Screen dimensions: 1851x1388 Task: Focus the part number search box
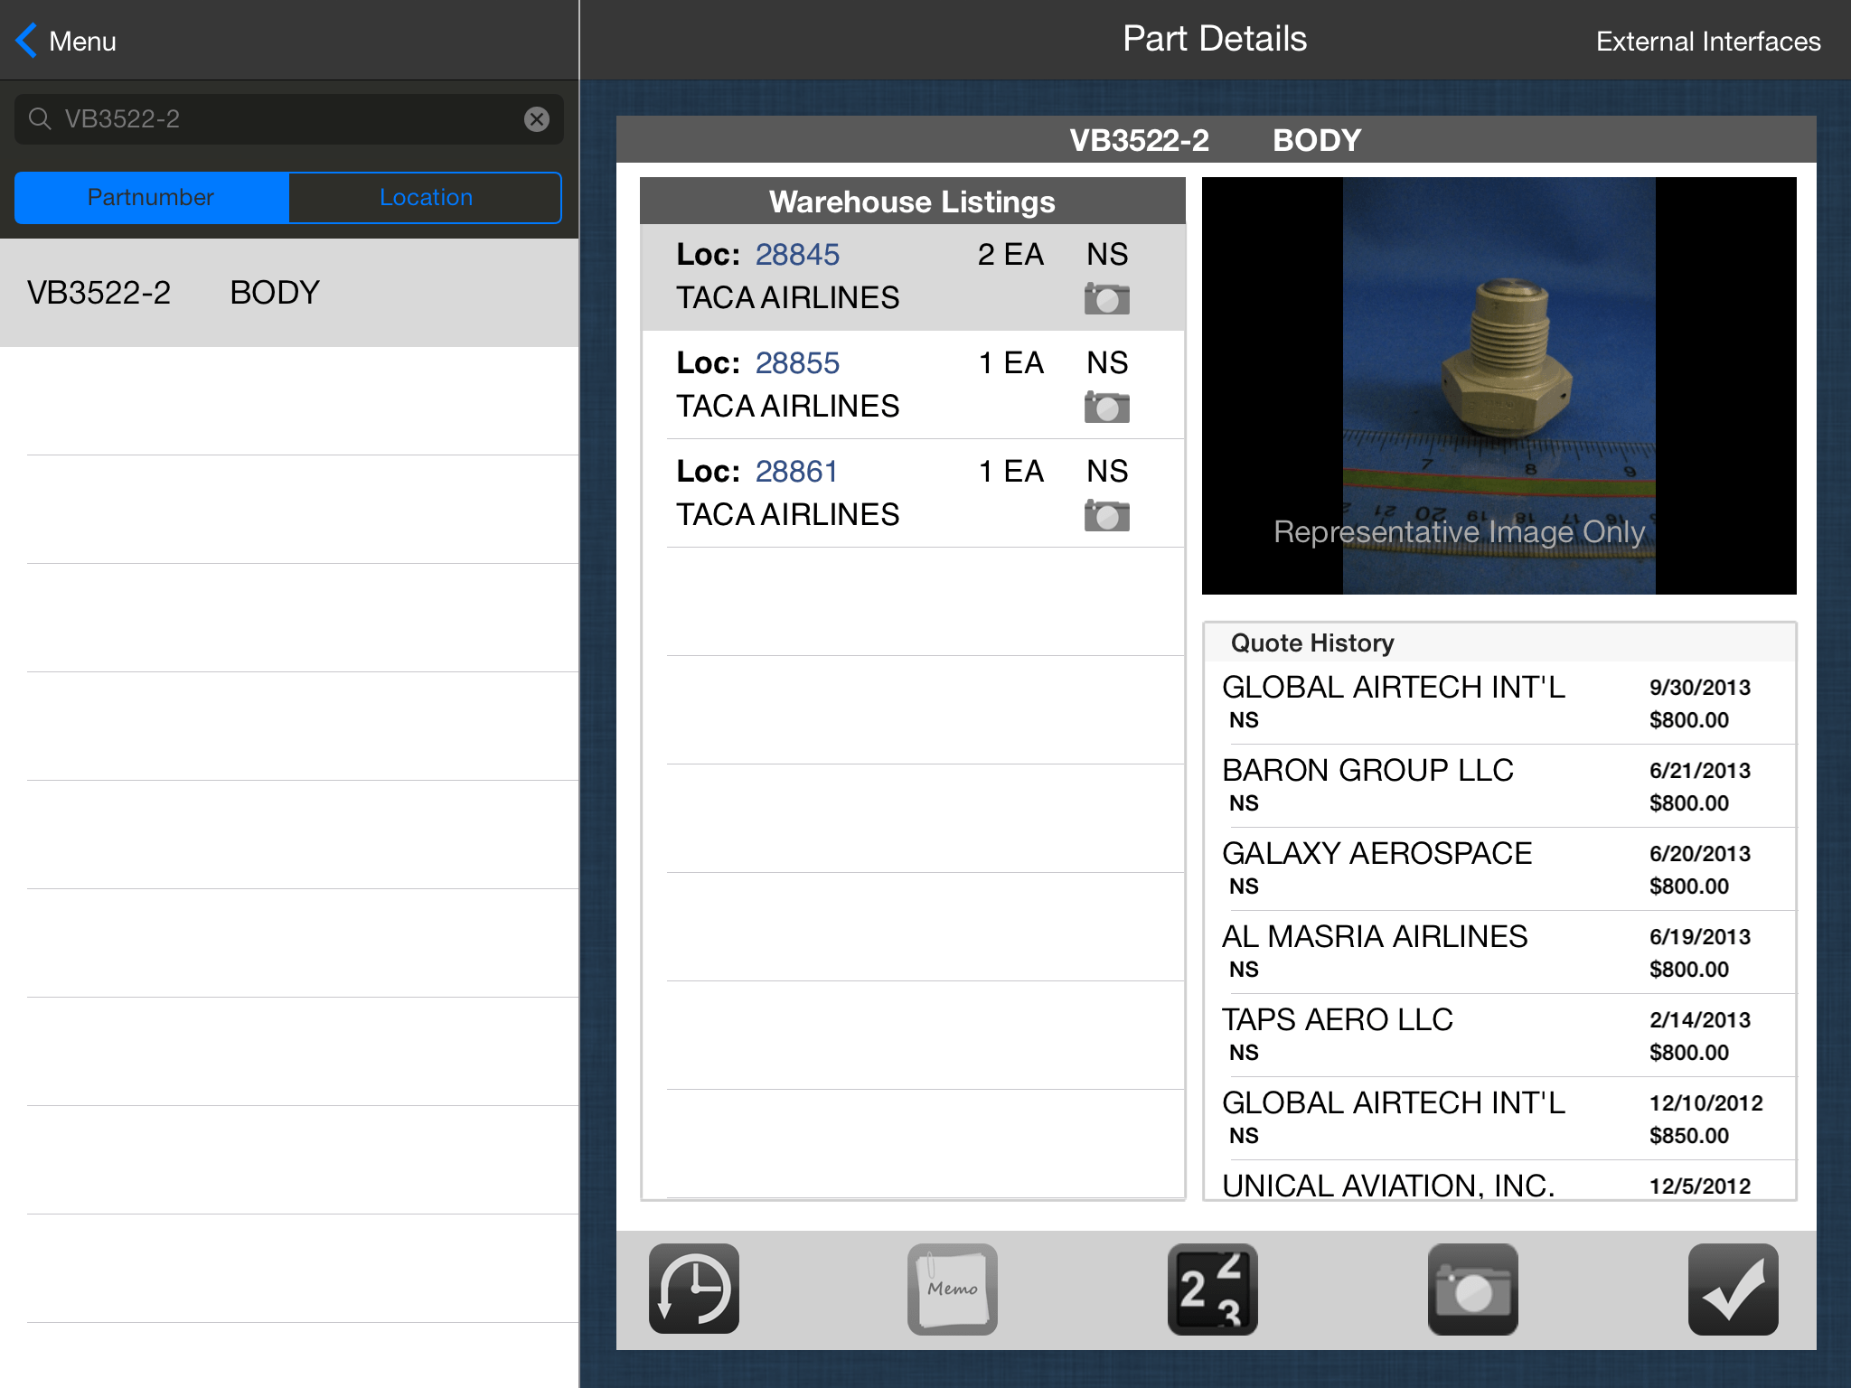pos(289,119)
